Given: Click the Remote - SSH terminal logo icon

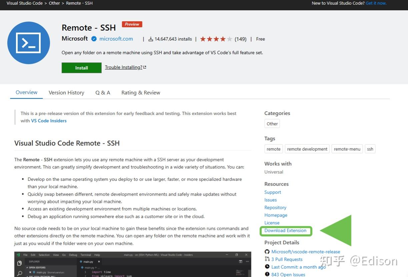Looking at the screenshot, I should pos(29,43).
